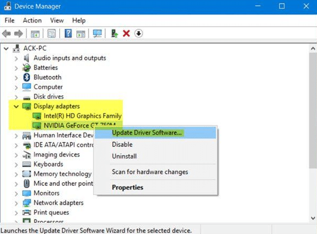
Task: Click the Batteries category icon
Action: pos(27,68)
